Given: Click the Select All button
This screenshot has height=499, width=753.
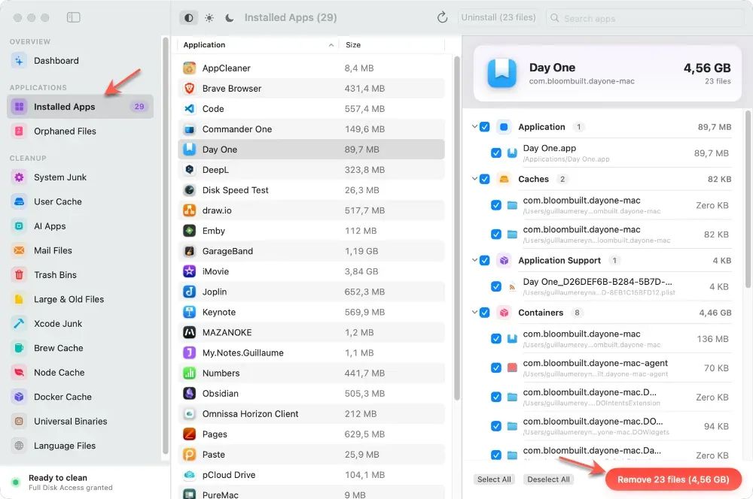Looking at the screenshot, I should (494, 479).
